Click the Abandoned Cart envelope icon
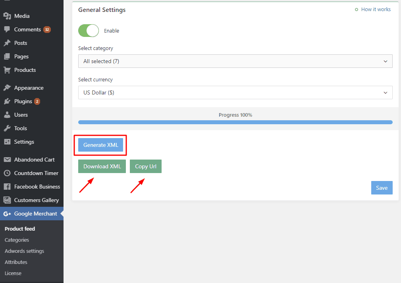This screenshot has height=283, width=401. [8, 160]
